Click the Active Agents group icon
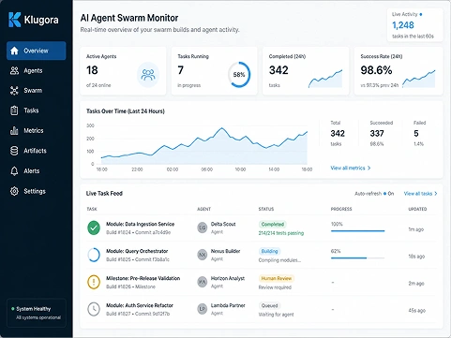Screen dimensions: 451x338 click(x=148, y=75)
